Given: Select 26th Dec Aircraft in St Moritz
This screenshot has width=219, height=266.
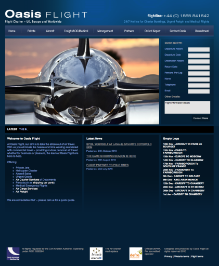Looking at the screenshot, I should (x=184, y=187).
